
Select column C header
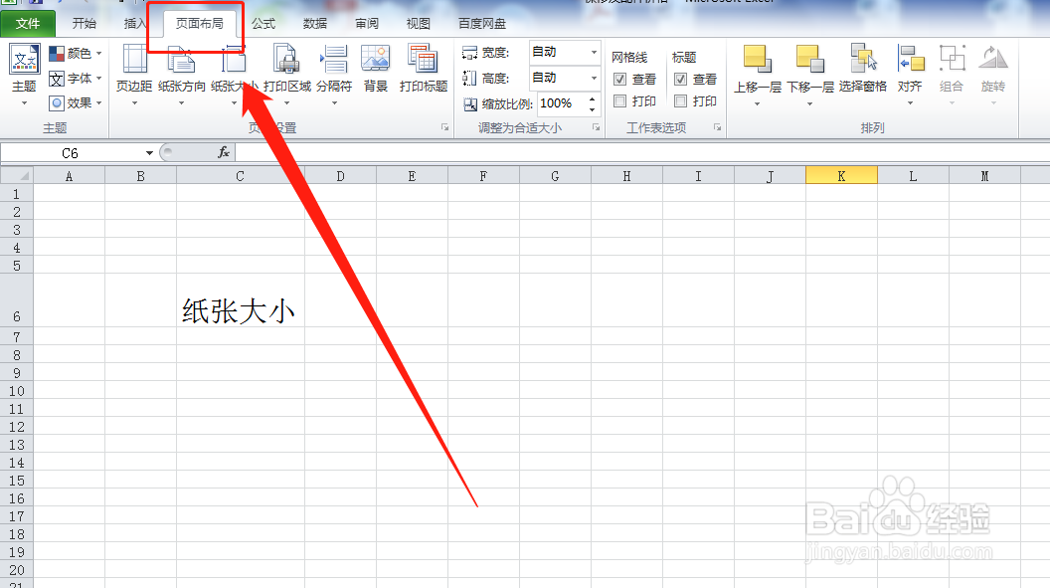241,175
